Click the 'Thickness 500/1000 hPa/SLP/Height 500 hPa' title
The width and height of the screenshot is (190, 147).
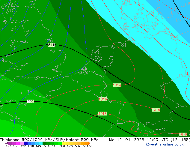click(49, 140)
